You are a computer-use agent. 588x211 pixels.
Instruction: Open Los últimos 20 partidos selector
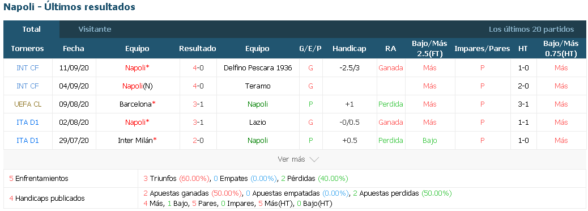[531, 29]
